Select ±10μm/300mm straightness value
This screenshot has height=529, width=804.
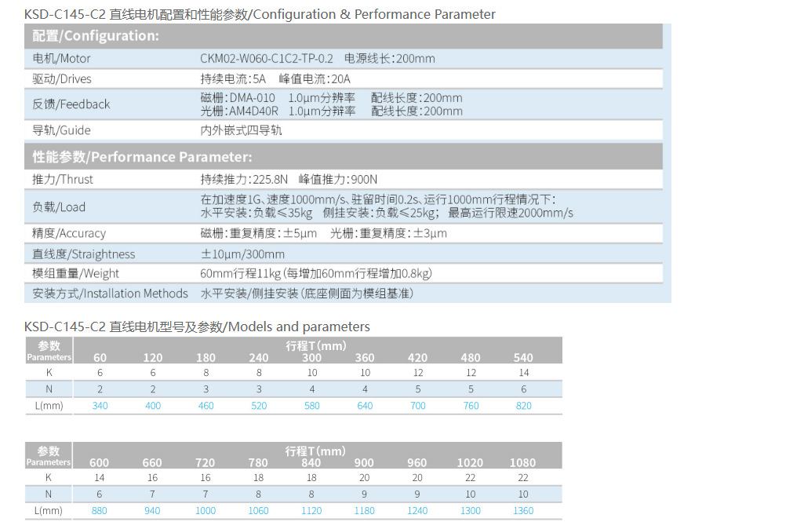pyautogui.click(x=242, y=254)
